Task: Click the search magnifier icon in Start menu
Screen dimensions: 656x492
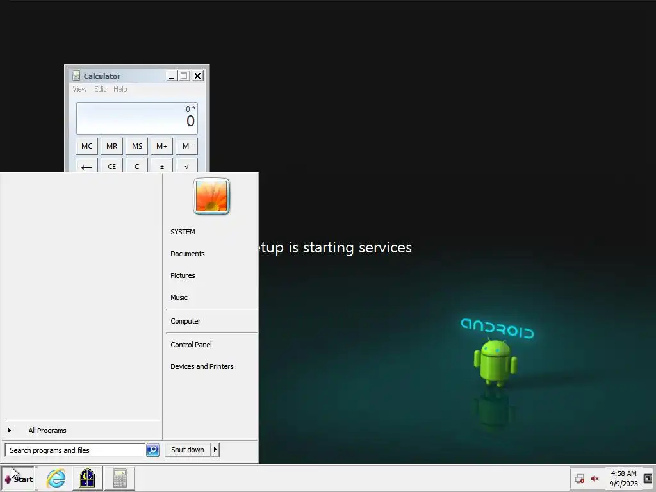Action: [x=152, y=450]
